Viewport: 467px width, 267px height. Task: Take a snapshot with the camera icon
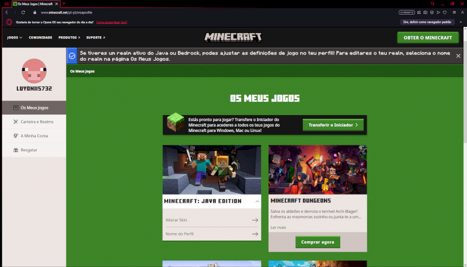point(426,12)
